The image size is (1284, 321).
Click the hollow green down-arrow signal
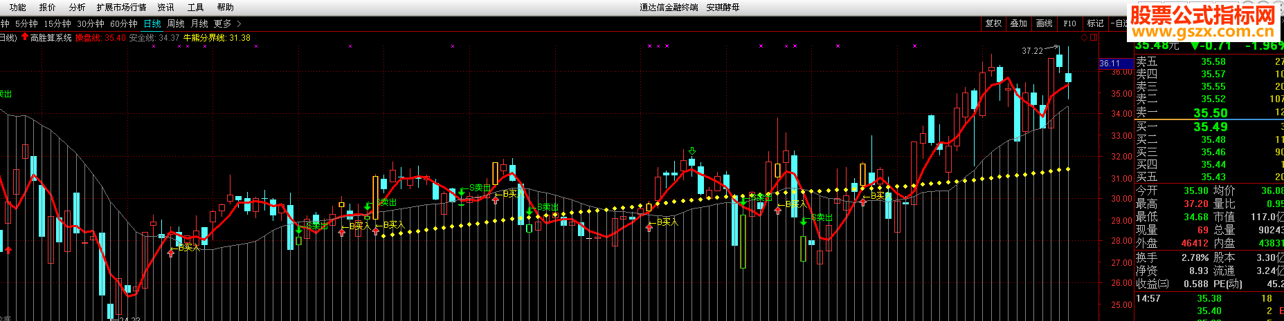692,151
